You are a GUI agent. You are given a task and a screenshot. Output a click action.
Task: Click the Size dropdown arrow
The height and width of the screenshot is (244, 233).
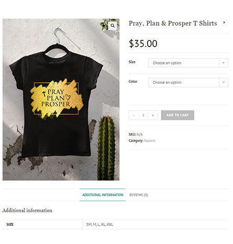pos(224,63)
